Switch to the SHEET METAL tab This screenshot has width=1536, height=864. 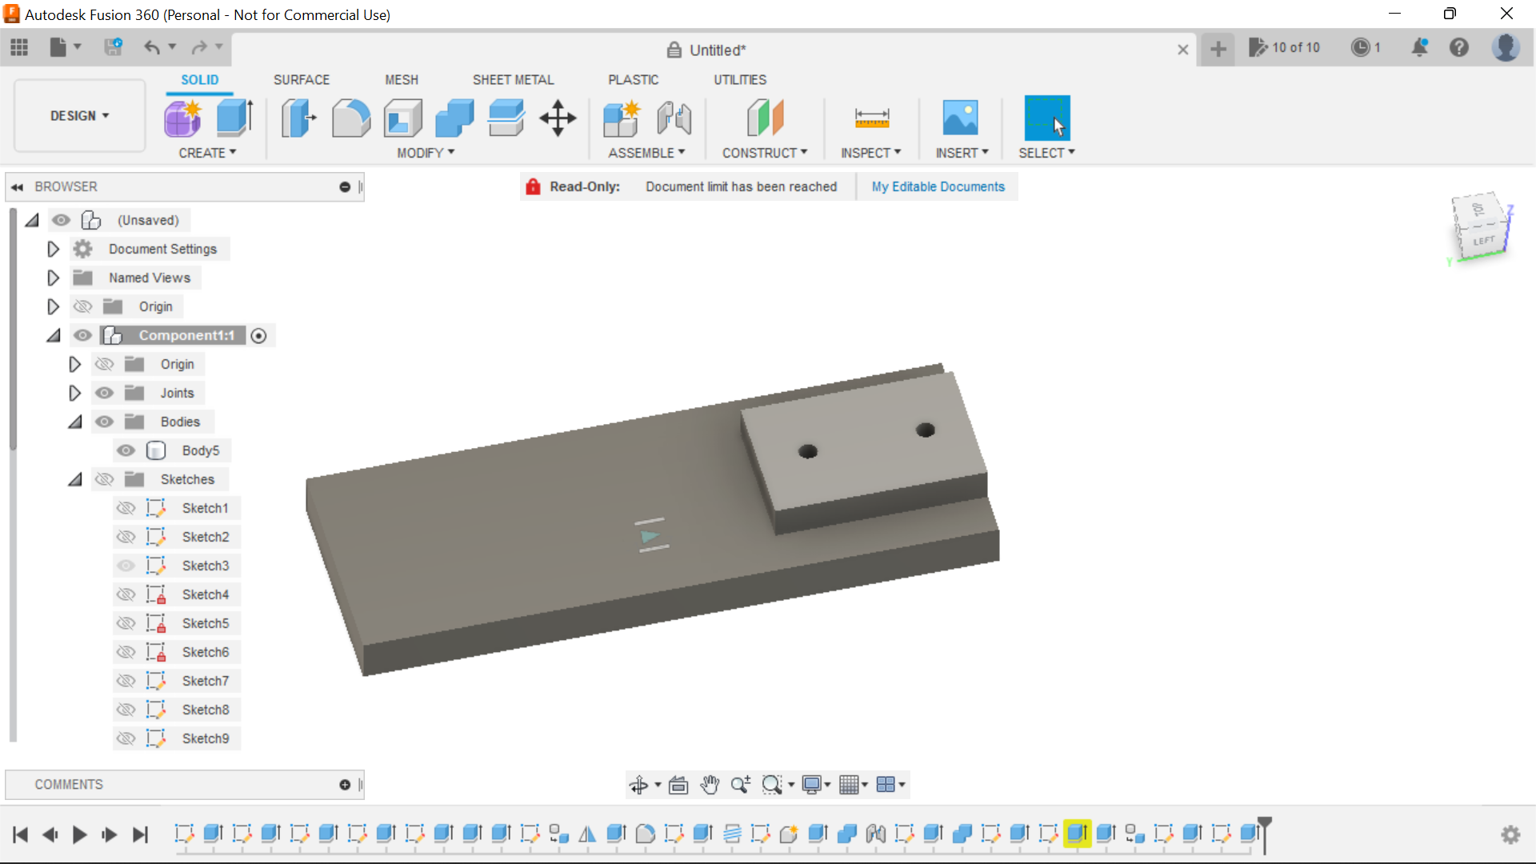click(513, 80)
